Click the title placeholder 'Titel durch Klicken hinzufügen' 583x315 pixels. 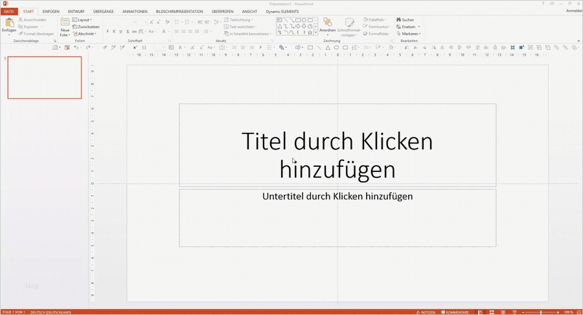[x=337, y=145]
